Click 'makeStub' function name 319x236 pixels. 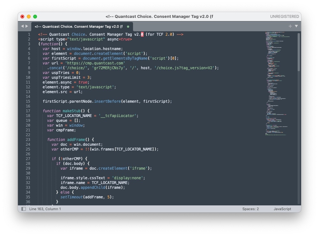71,111
